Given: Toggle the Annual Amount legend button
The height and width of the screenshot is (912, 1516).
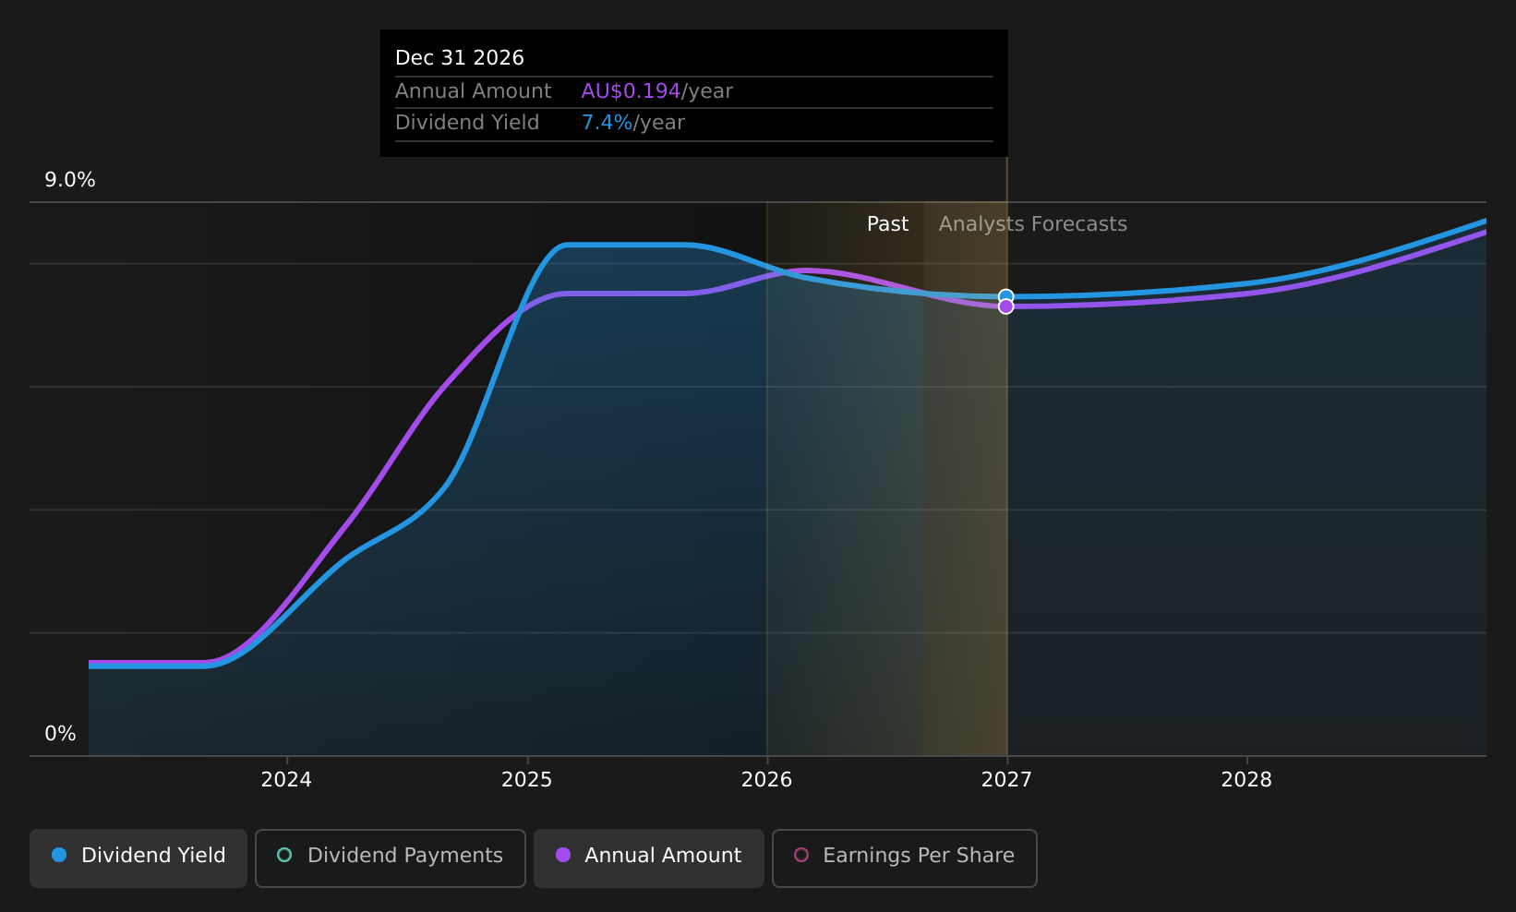Looking at the screenshot, I should [x=649, y=858].
